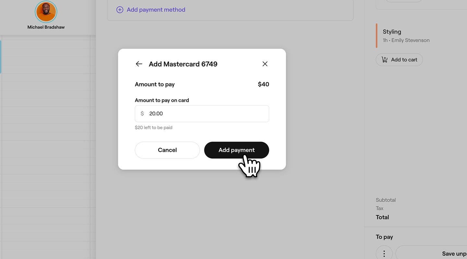
Task: Open the Add payment method link
Action: [156, 9]
